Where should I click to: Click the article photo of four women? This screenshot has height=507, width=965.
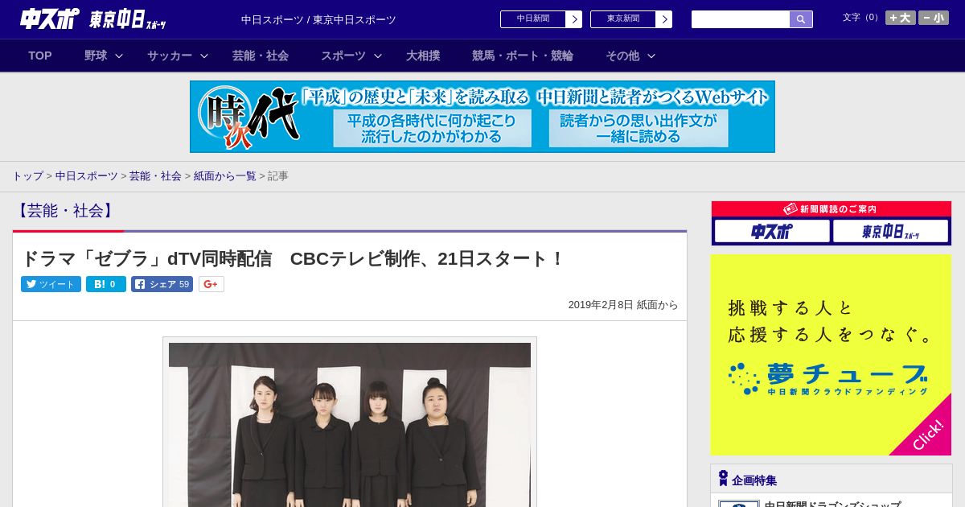tap(350, 424)
